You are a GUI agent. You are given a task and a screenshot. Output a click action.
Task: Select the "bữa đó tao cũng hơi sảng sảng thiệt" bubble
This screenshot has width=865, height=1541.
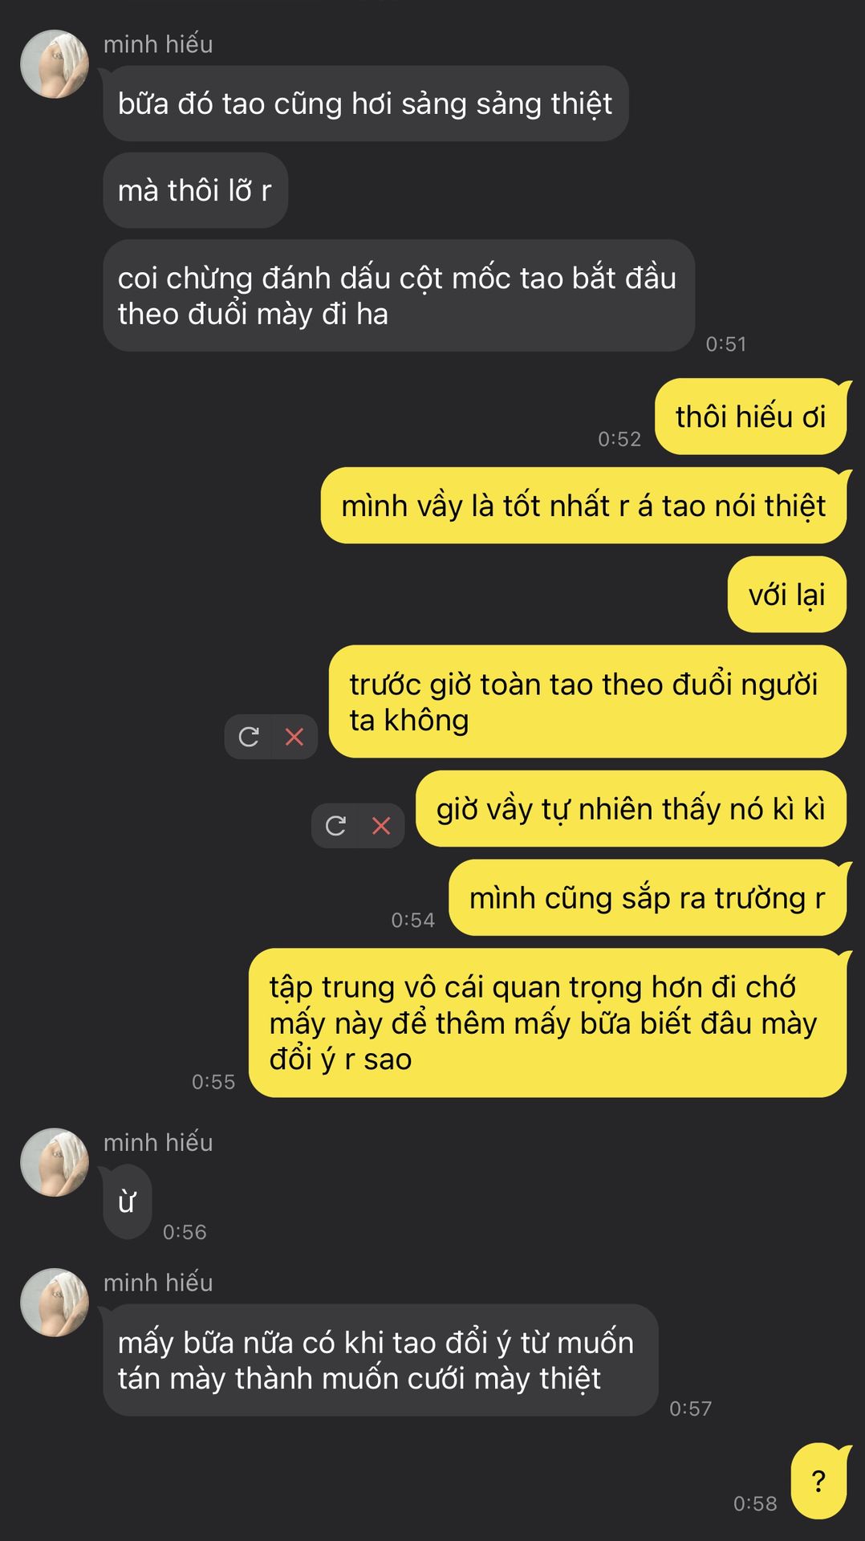click(366, 104)
